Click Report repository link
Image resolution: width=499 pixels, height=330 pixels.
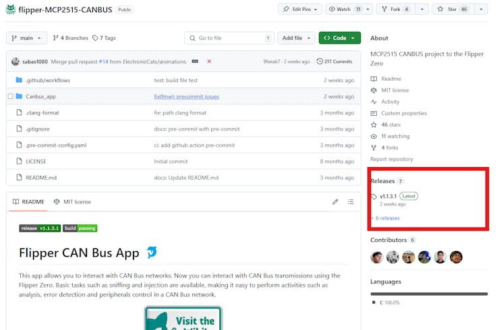pyautogui.click(x=391, y=159)
